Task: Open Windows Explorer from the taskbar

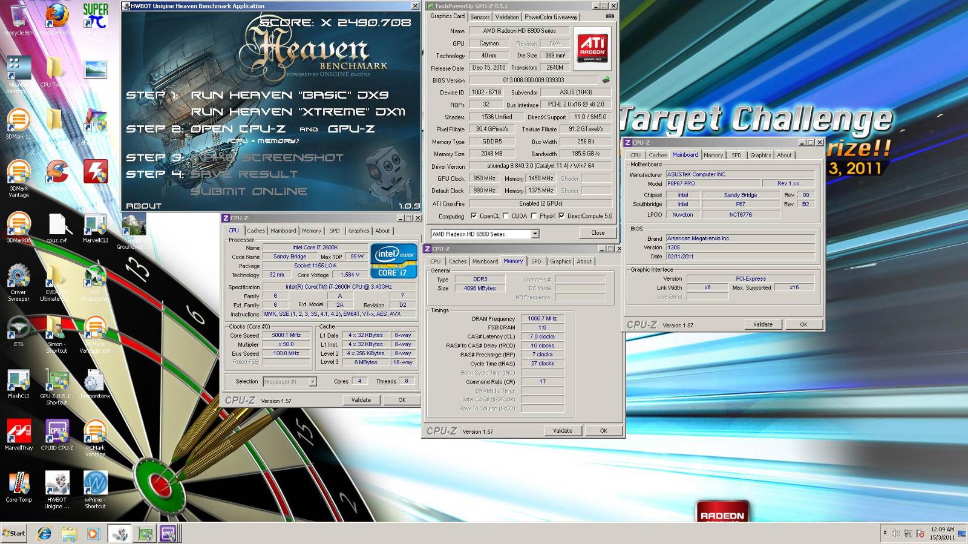Action: (69, 534)
